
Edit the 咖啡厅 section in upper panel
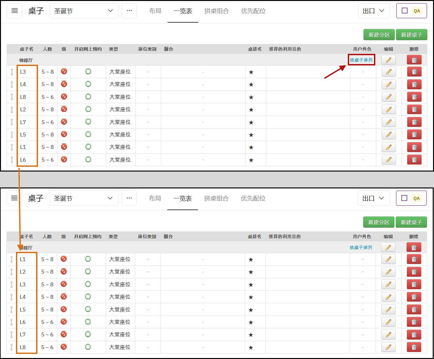389,60
